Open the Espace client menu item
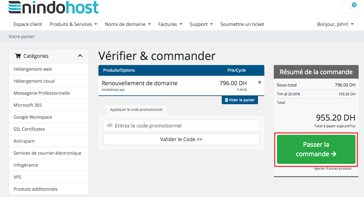Viewport: 364px width, 197px height. 28,24
